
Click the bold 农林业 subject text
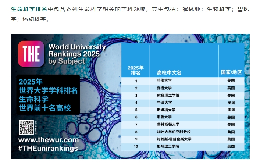coord(191,9)
